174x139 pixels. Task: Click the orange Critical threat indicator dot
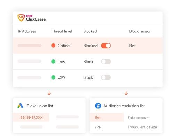pos(53,46)
